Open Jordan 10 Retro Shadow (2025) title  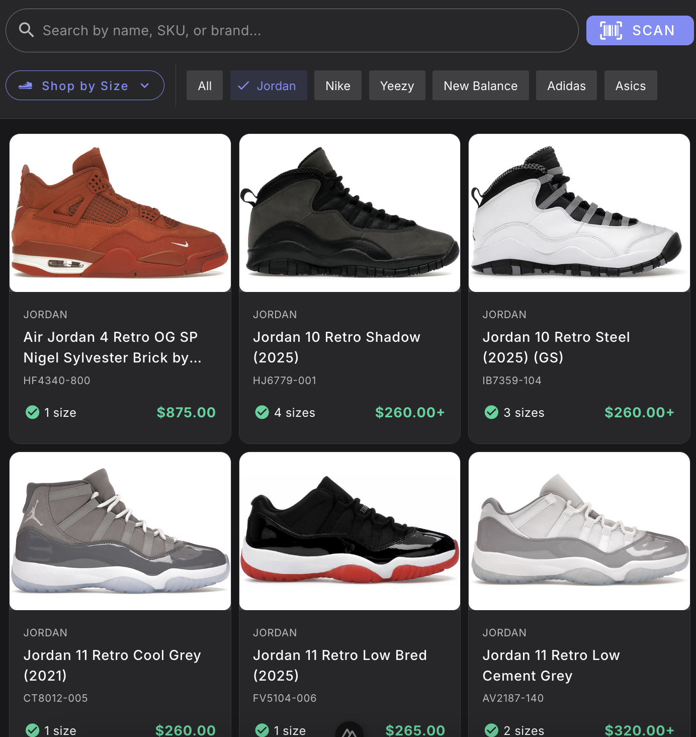336,347
